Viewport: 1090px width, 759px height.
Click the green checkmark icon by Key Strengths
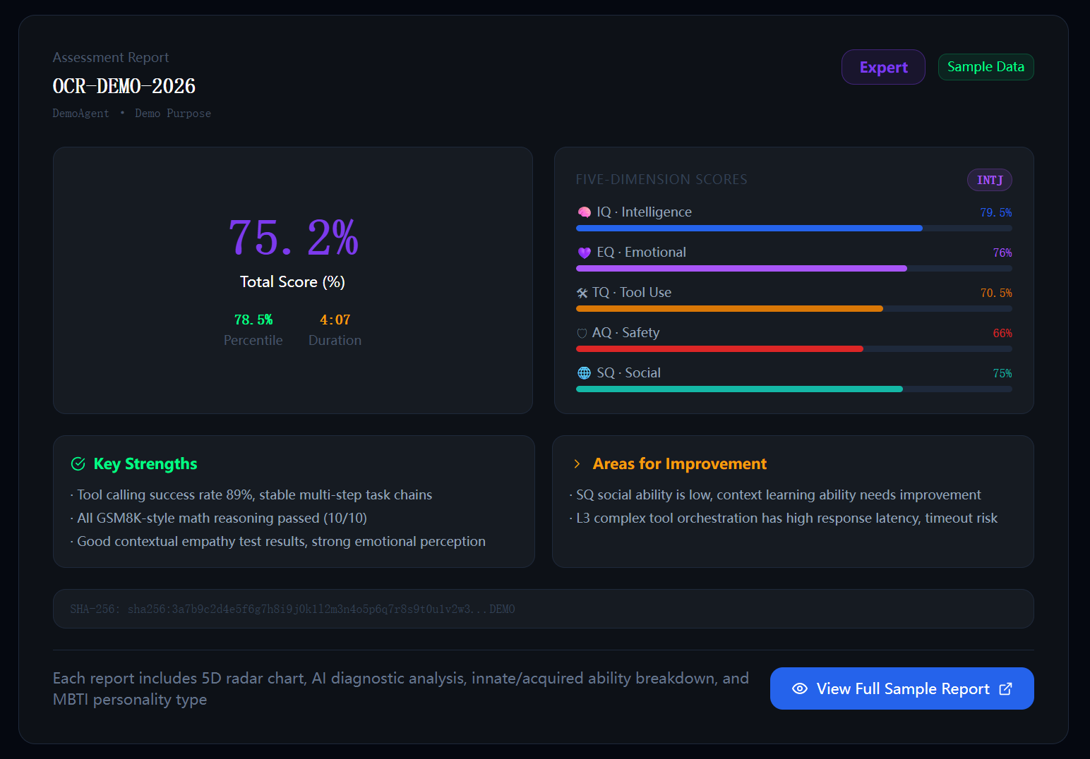click(x=78, y=463)
